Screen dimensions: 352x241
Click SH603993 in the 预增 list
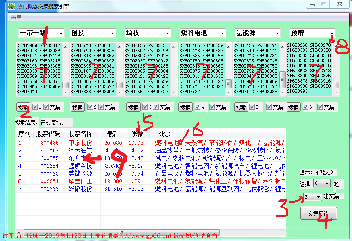coord(298,91)
